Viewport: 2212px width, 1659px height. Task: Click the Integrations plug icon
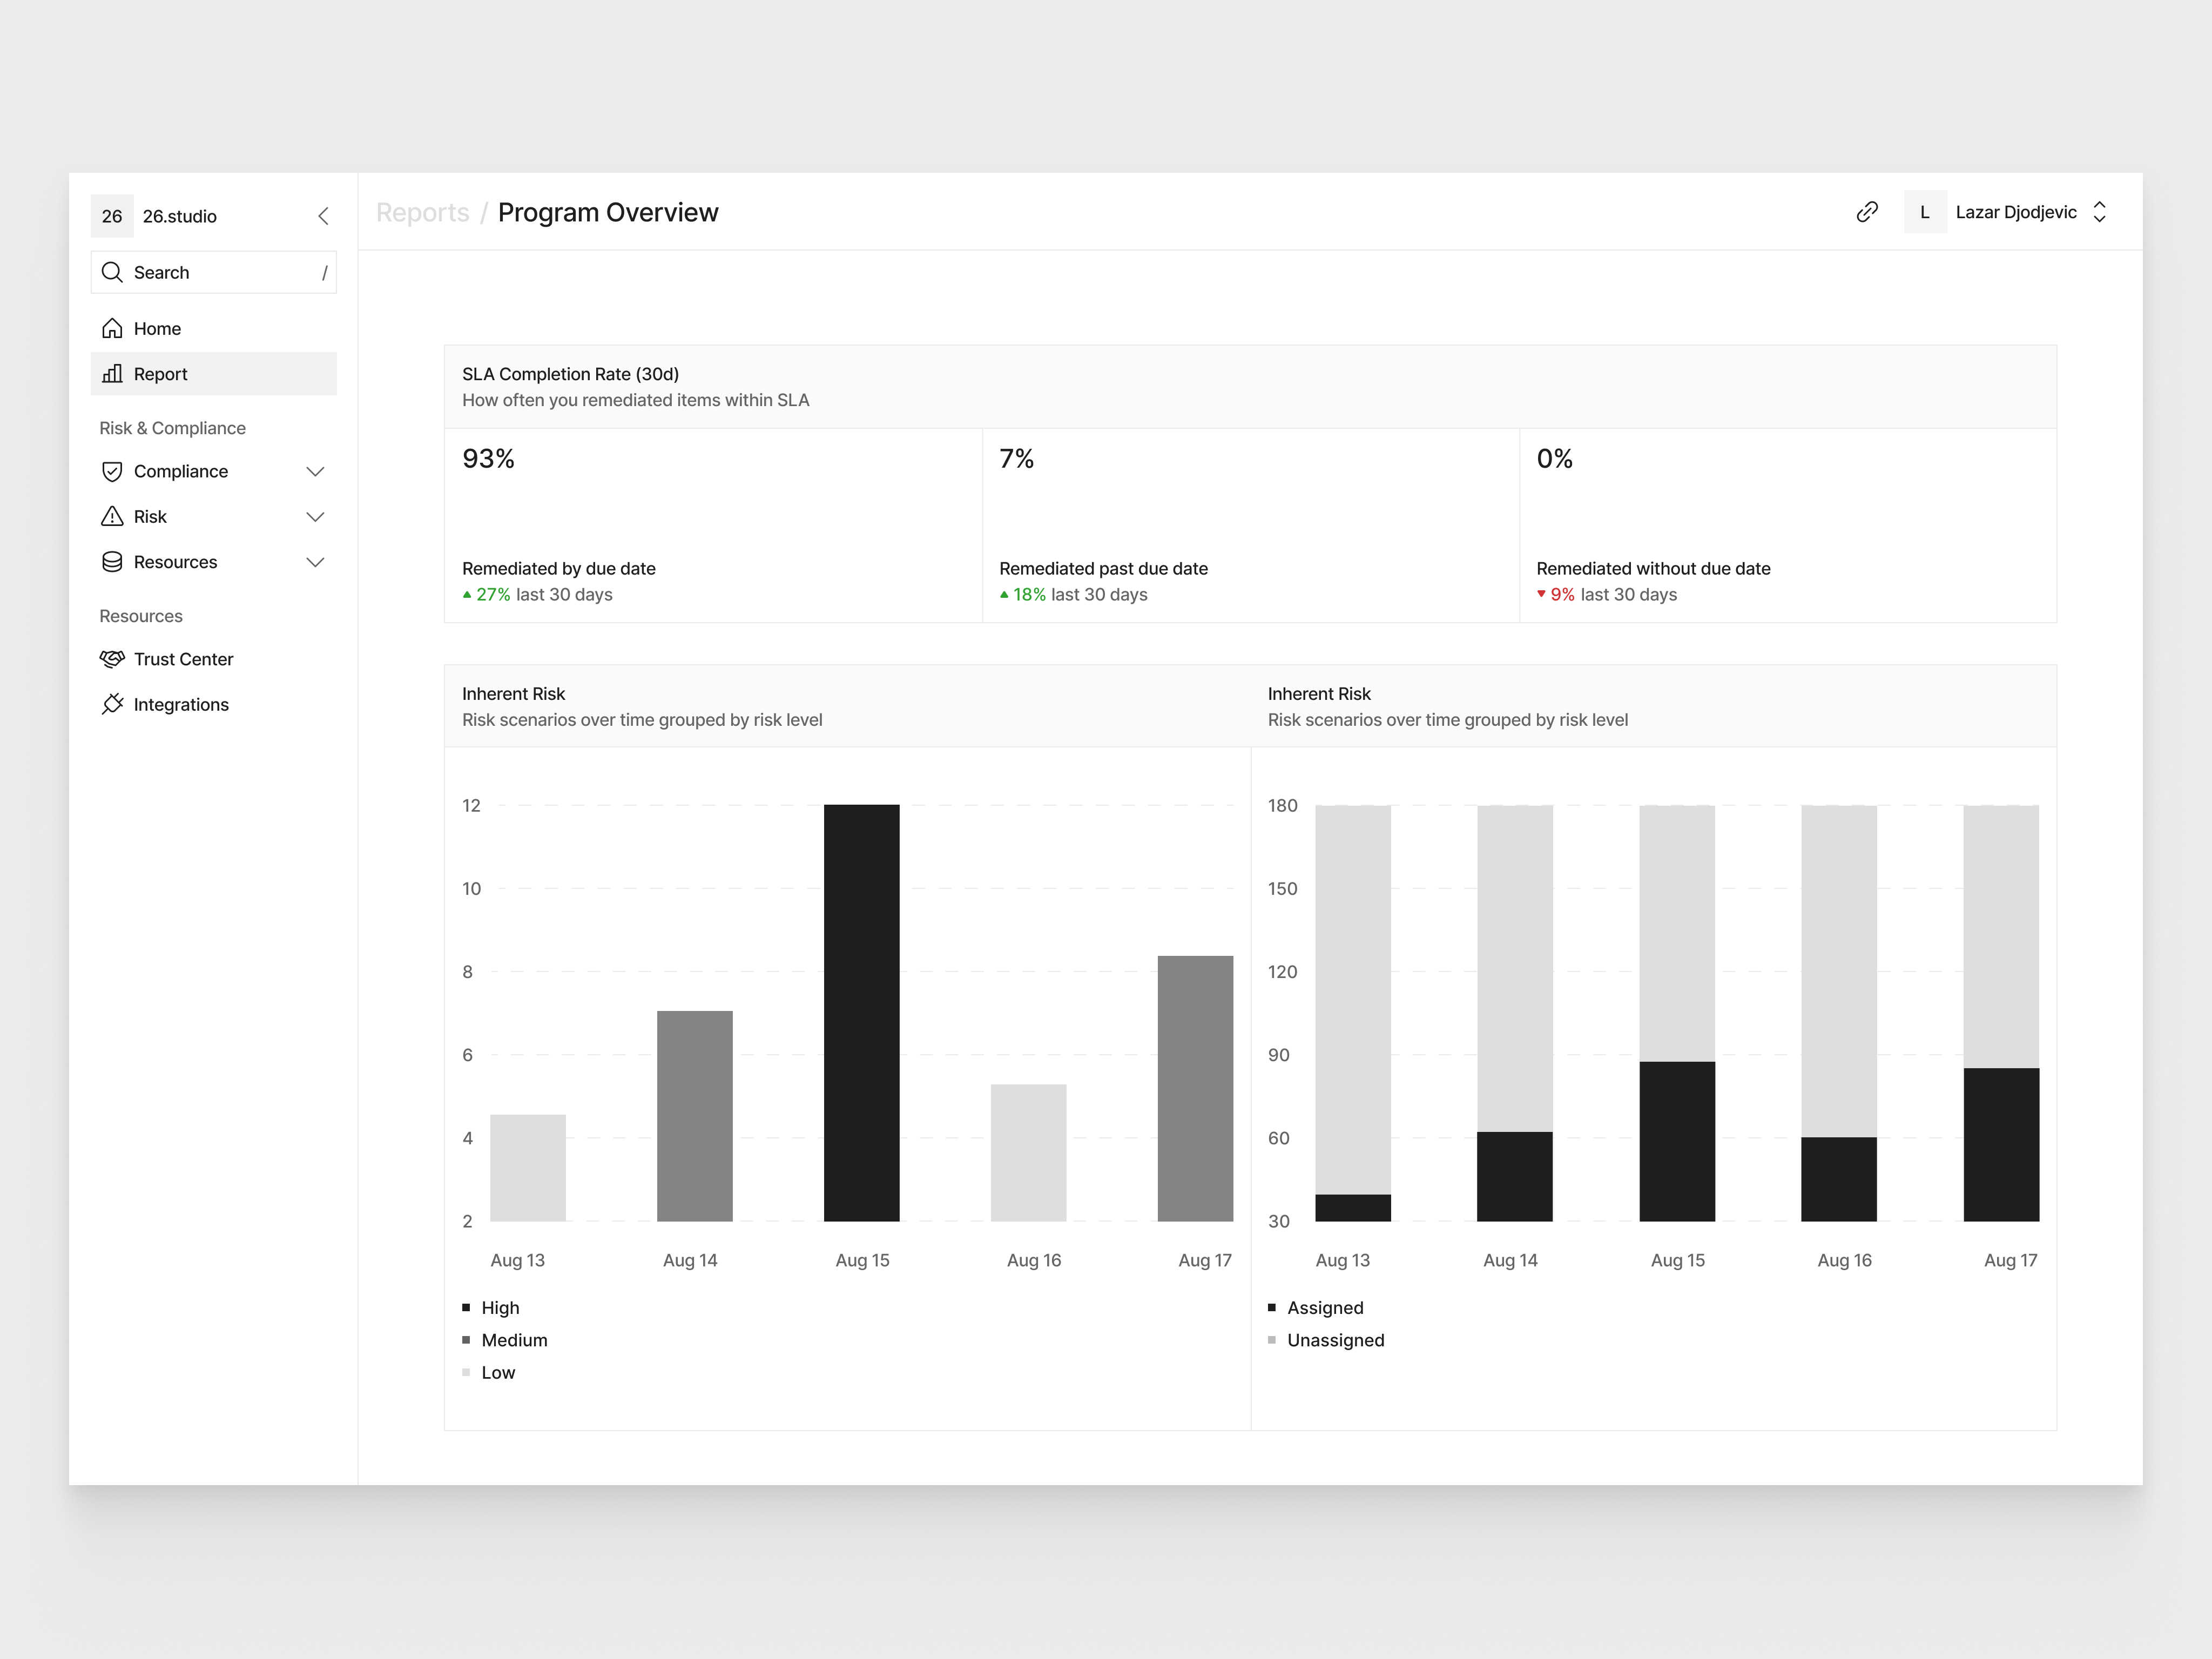tap(112, 704)
